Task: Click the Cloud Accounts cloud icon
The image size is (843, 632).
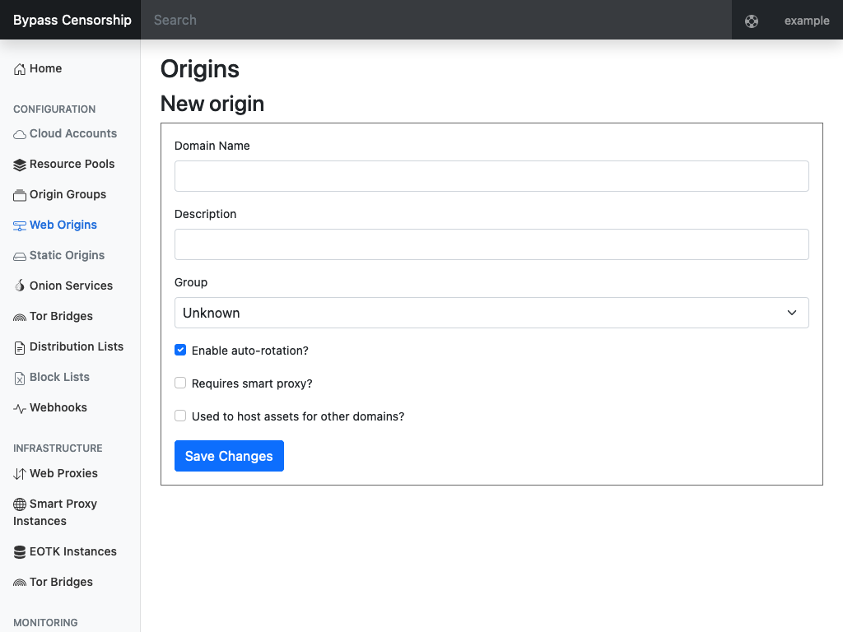Action: [x=20, y=134]
